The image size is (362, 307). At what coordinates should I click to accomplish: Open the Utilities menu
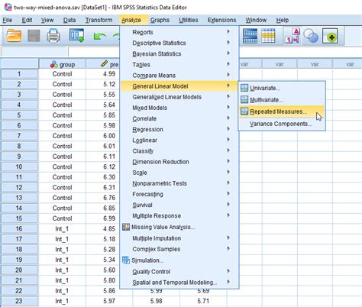pos(189,20)
